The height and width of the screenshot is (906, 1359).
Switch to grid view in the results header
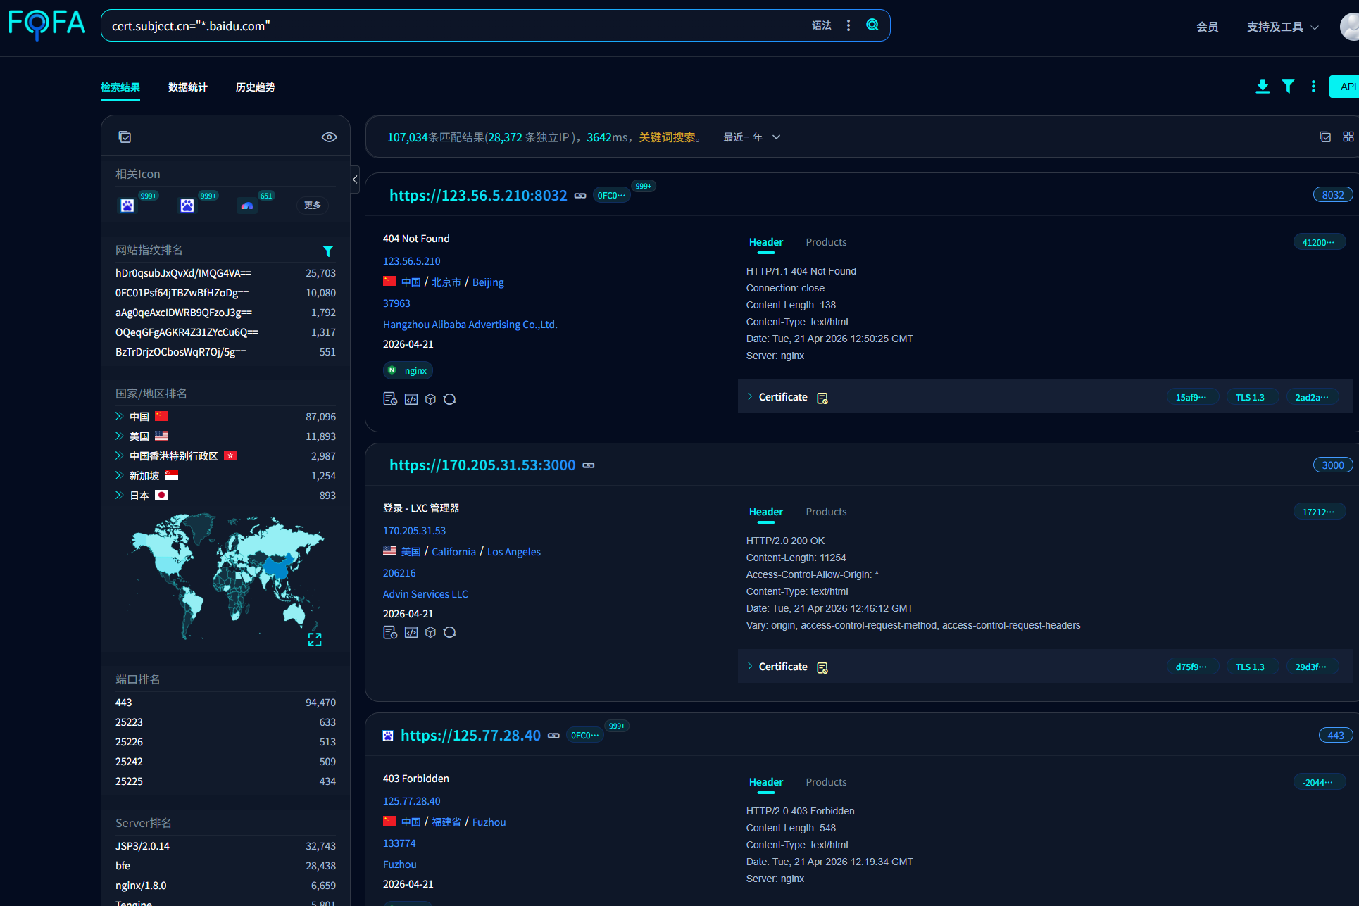[x=1348, y=137]
